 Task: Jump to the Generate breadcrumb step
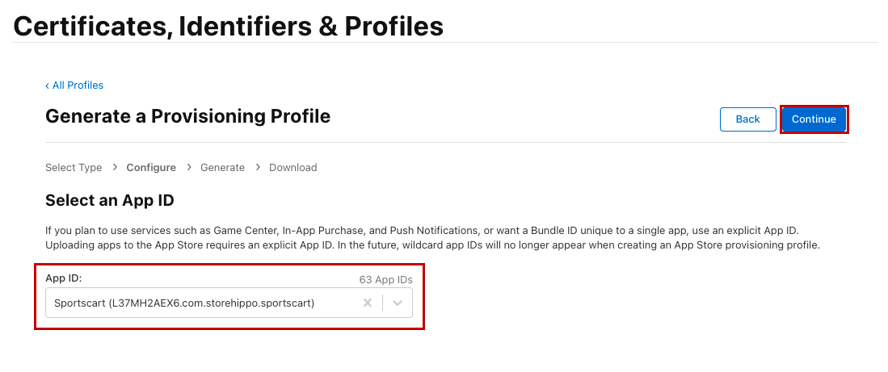pos(222,168)
